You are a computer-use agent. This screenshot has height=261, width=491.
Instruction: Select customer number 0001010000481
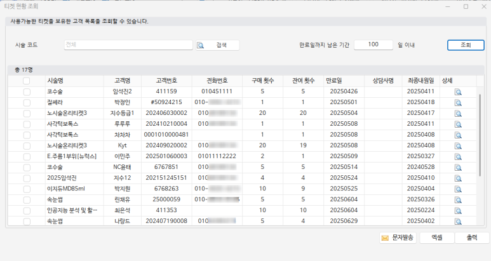coord(166,135)
